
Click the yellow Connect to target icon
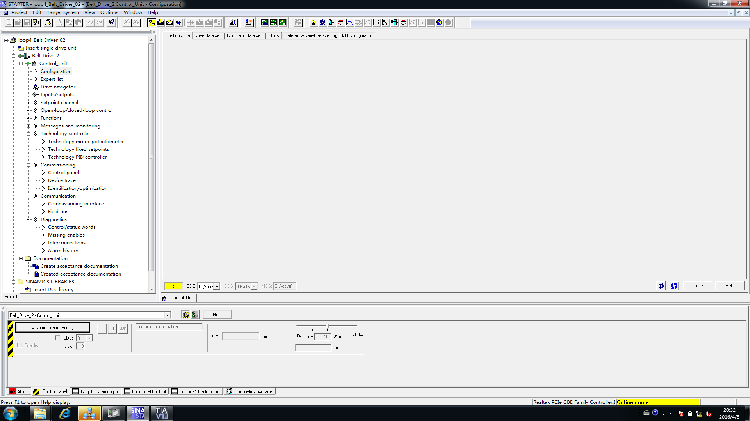tap(152, 23)
